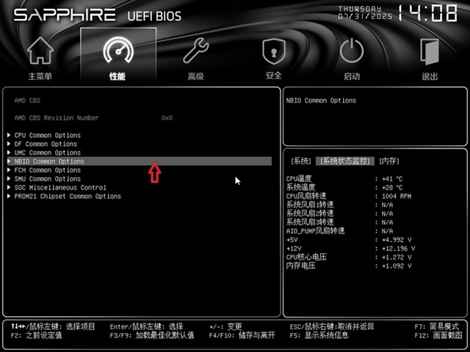Click the +12V voltage reading
The height and width of the screenshot is (352, 470).
tap(398, 249)
